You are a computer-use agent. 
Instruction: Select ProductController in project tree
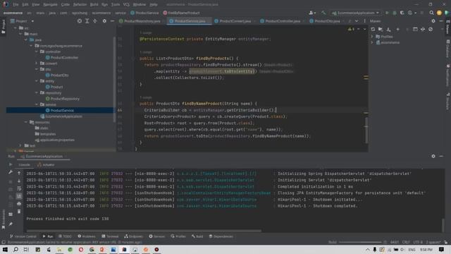click(x=62, y=58)
